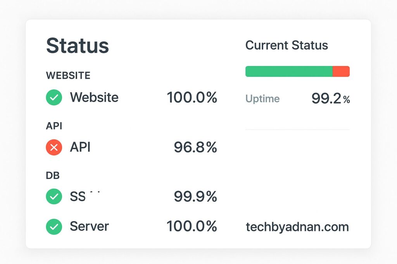
Task: Visit techbyadnan.com
Action: click(297, 227)
